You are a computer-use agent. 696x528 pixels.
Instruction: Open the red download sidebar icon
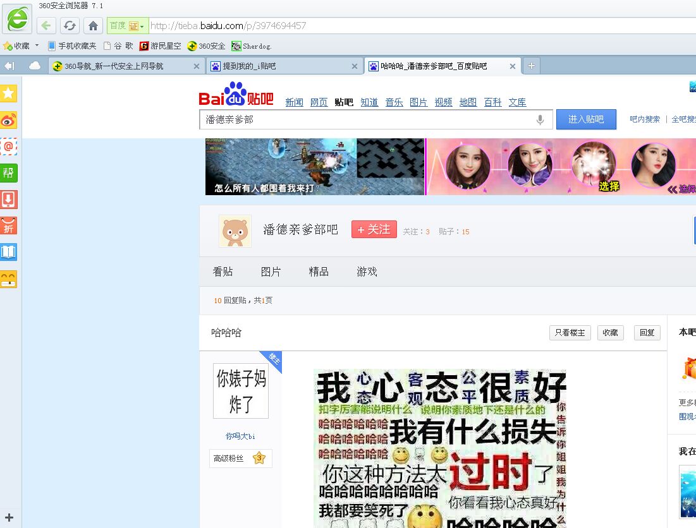click(x=8, y=200)
